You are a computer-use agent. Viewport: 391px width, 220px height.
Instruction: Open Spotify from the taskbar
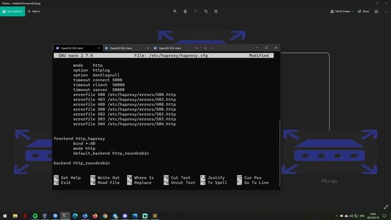pyautogui.click(x=35, y=216)
